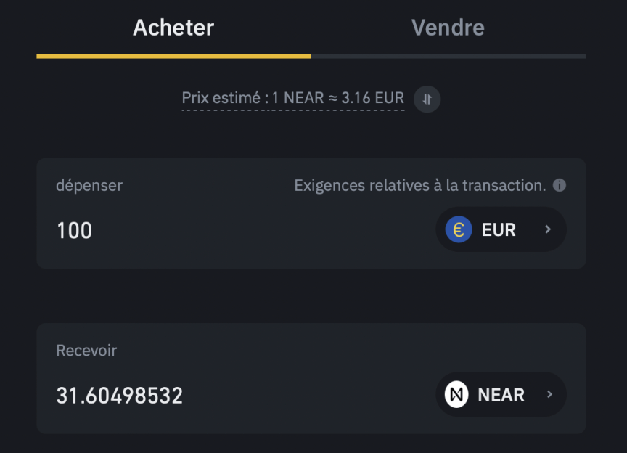Select the Acheter tab
The image size is (627, 453).
(173, 28)
